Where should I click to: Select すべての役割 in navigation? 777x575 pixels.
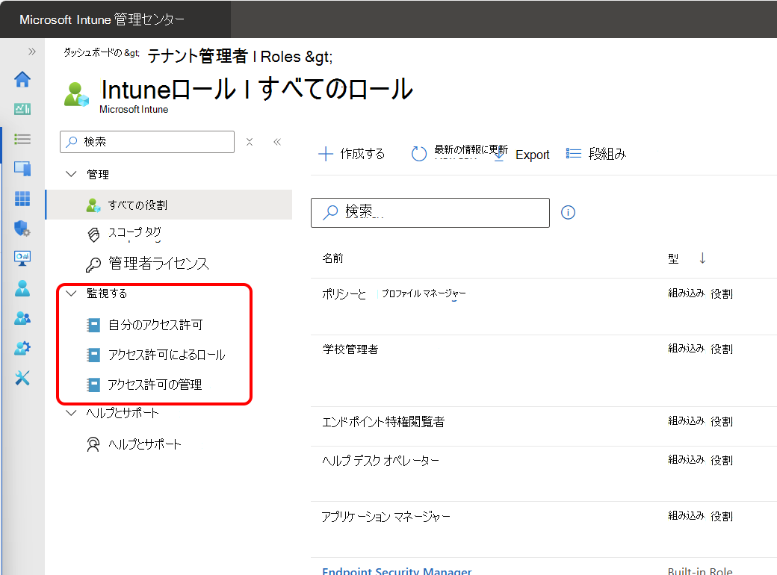[x=169, y=205]
